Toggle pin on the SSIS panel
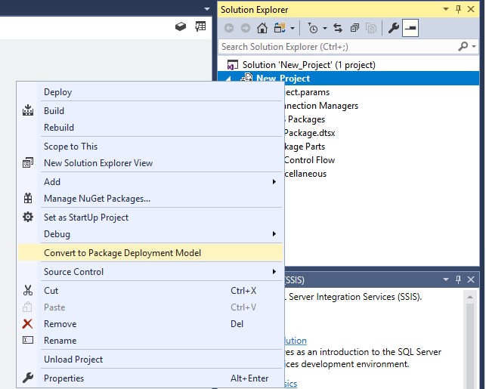Screen dimensions: 486x389 click(x=458, y=279)
